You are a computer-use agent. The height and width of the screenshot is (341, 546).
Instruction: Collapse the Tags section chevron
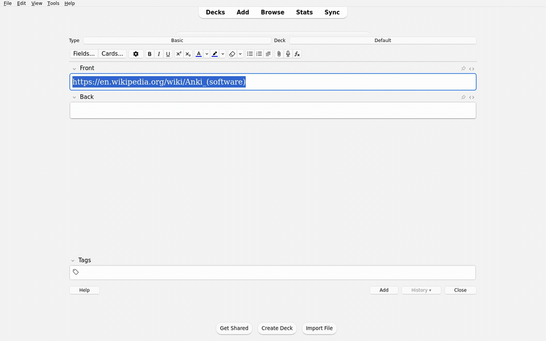(73, 260)
